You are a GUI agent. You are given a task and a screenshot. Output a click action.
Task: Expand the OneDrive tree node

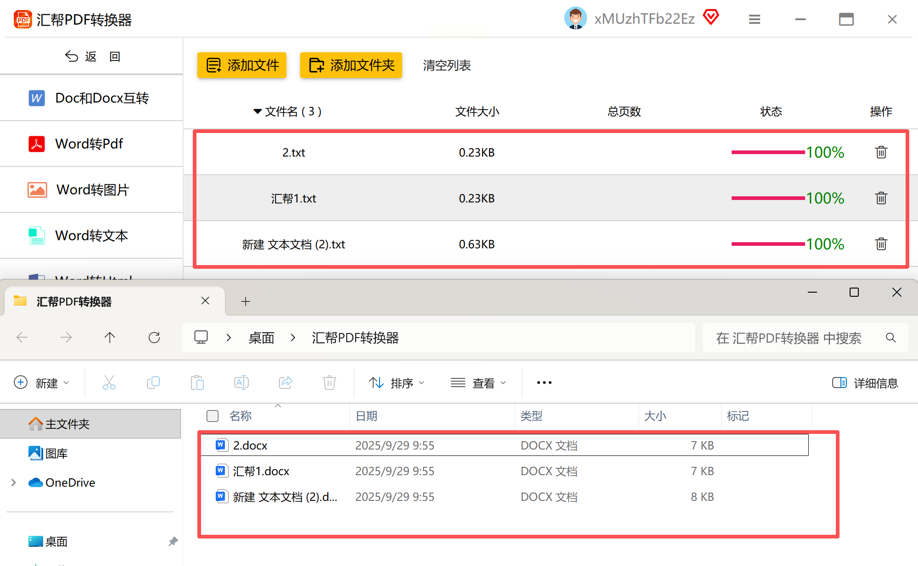tap(14, 483)
